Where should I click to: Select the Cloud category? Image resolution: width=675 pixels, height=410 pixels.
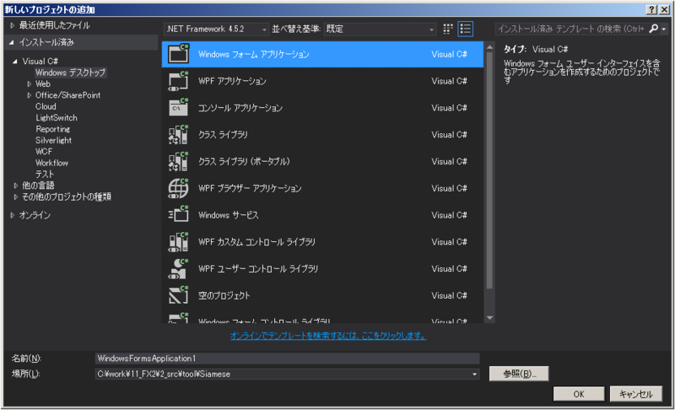click(46, 106)
